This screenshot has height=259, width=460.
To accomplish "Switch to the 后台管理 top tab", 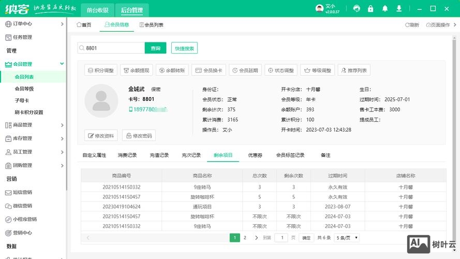I will [132, 10].
